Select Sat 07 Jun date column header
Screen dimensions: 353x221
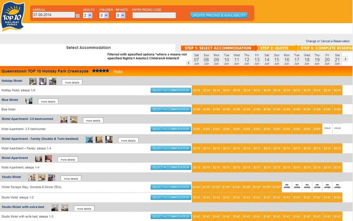pyautogui.click(x=197, y=59)
